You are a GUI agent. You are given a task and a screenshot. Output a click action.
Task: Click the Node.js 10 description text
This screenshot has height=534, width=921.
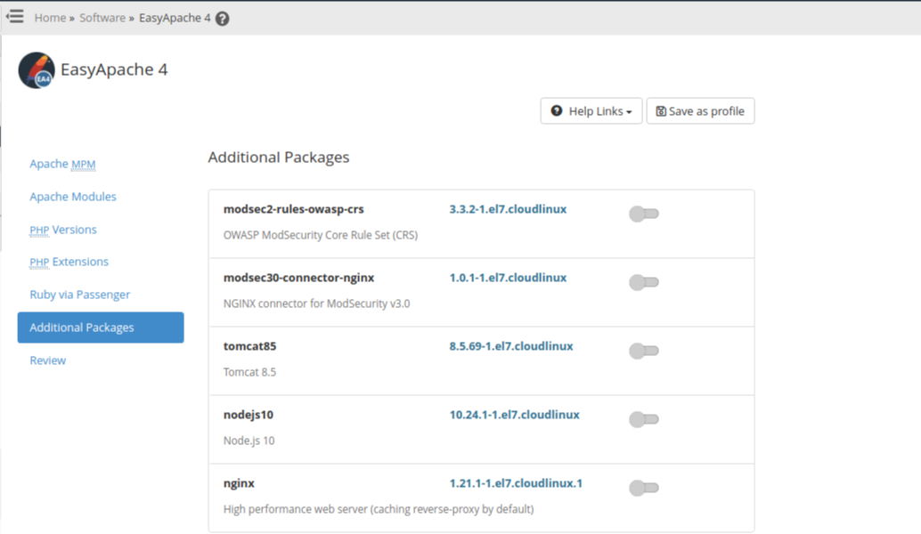click(249, 441)
